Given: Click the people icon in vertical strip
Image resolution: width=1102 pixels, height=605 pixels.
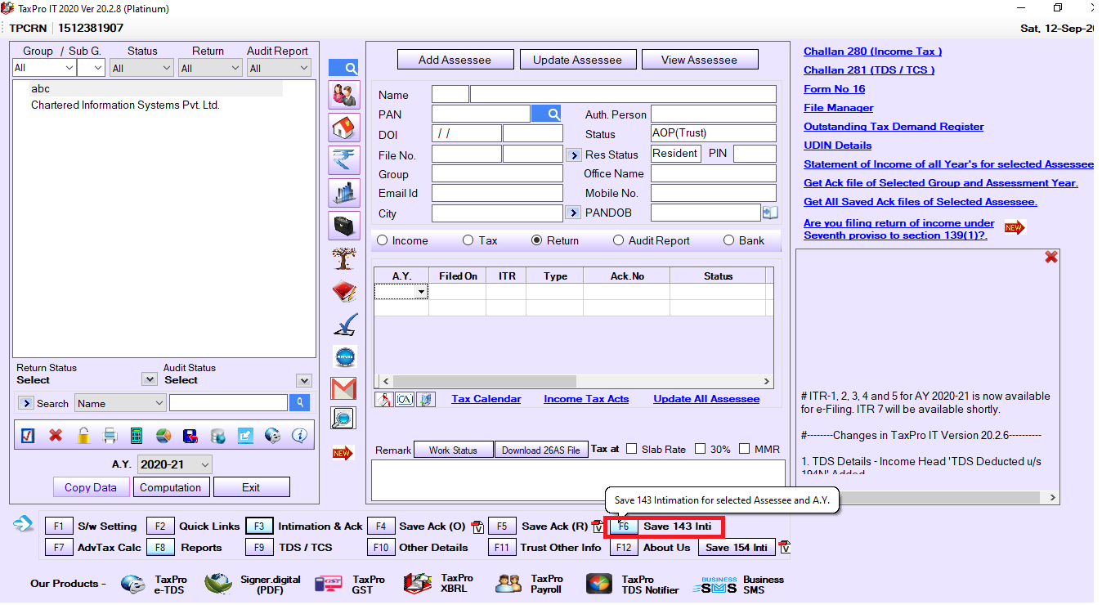Looking at the screenshot, I should coord(344,95).
